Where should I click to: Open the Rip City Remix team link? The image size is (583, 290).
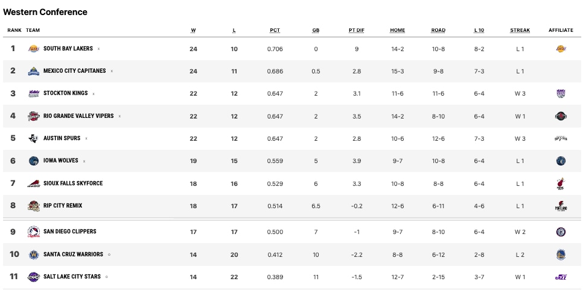pos(63,206)
